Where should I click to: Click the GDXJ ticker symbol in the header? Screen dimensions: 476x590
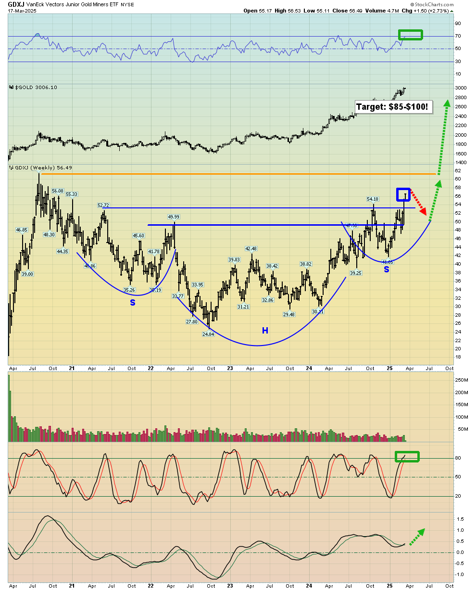tap(16, 3)
